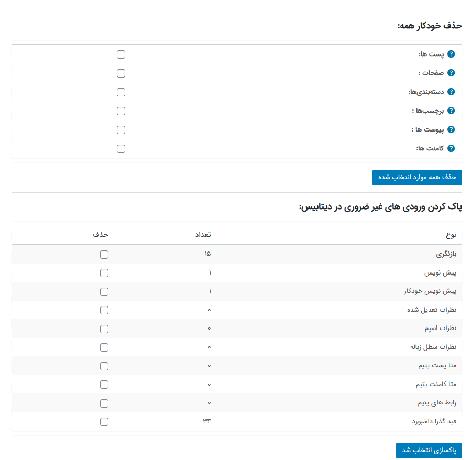
Task: Click the help icon next to پیوست ها
Action: [x=451, y=129]
